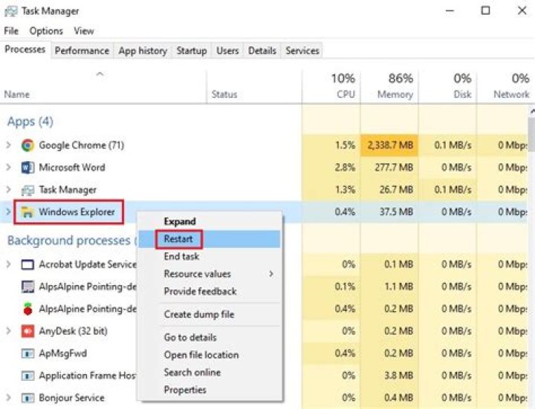This screenshot has width=535, height=409.
Task: Sort by the Network column header
Action: point(505,87)
